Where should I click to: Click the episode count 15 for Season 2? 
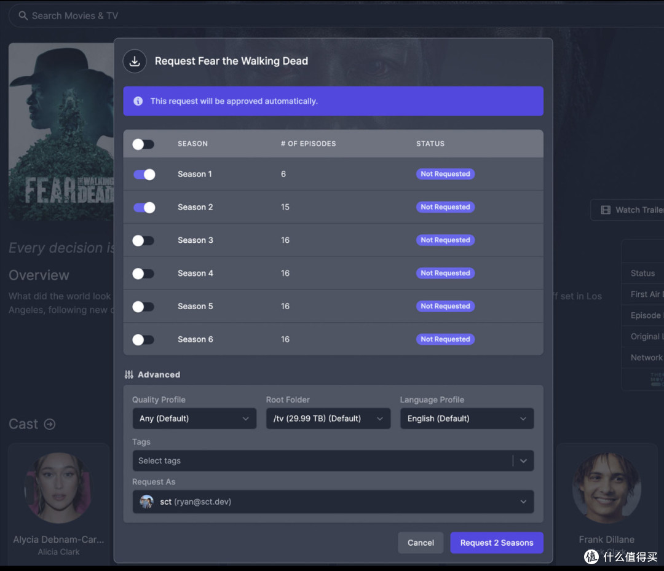tap(285, 207)
